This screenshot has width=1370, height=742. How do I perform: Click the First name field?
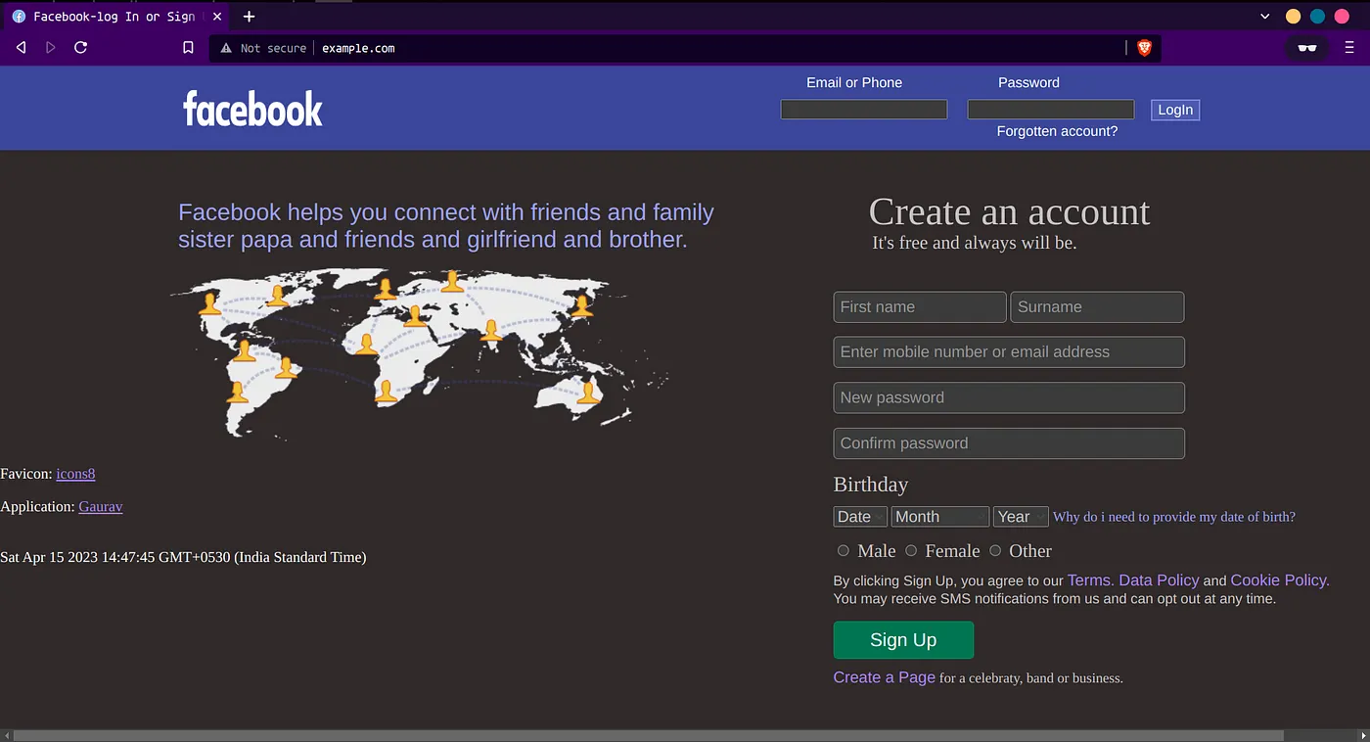tap(920, 306)
